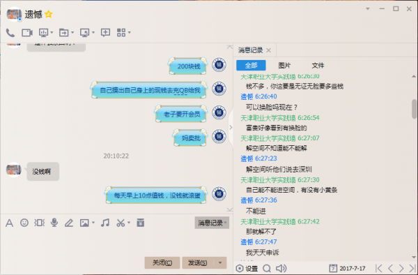Click the message history vertical scrollbar thumb
Viewport: 418px width, 275px height.
point(414,109)
